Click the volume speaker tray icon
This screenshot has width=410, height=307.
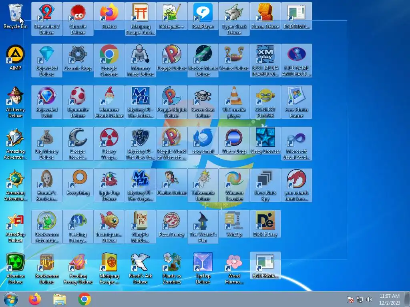pyautogui.click(x=369, y=299)
